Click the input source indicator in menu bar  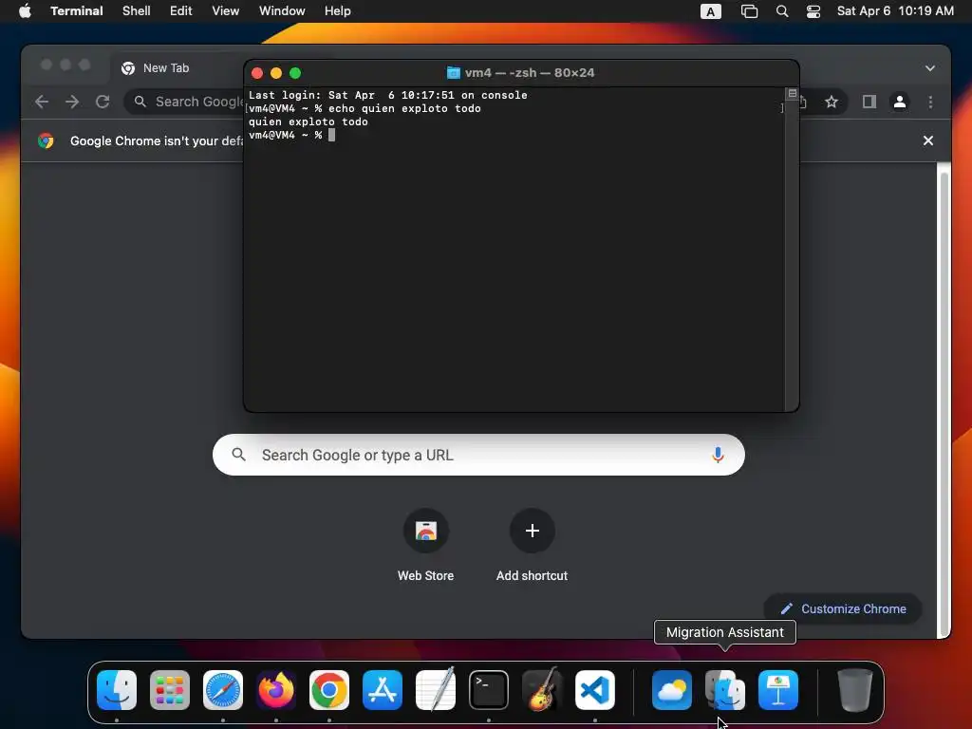(x=710, y=11)
